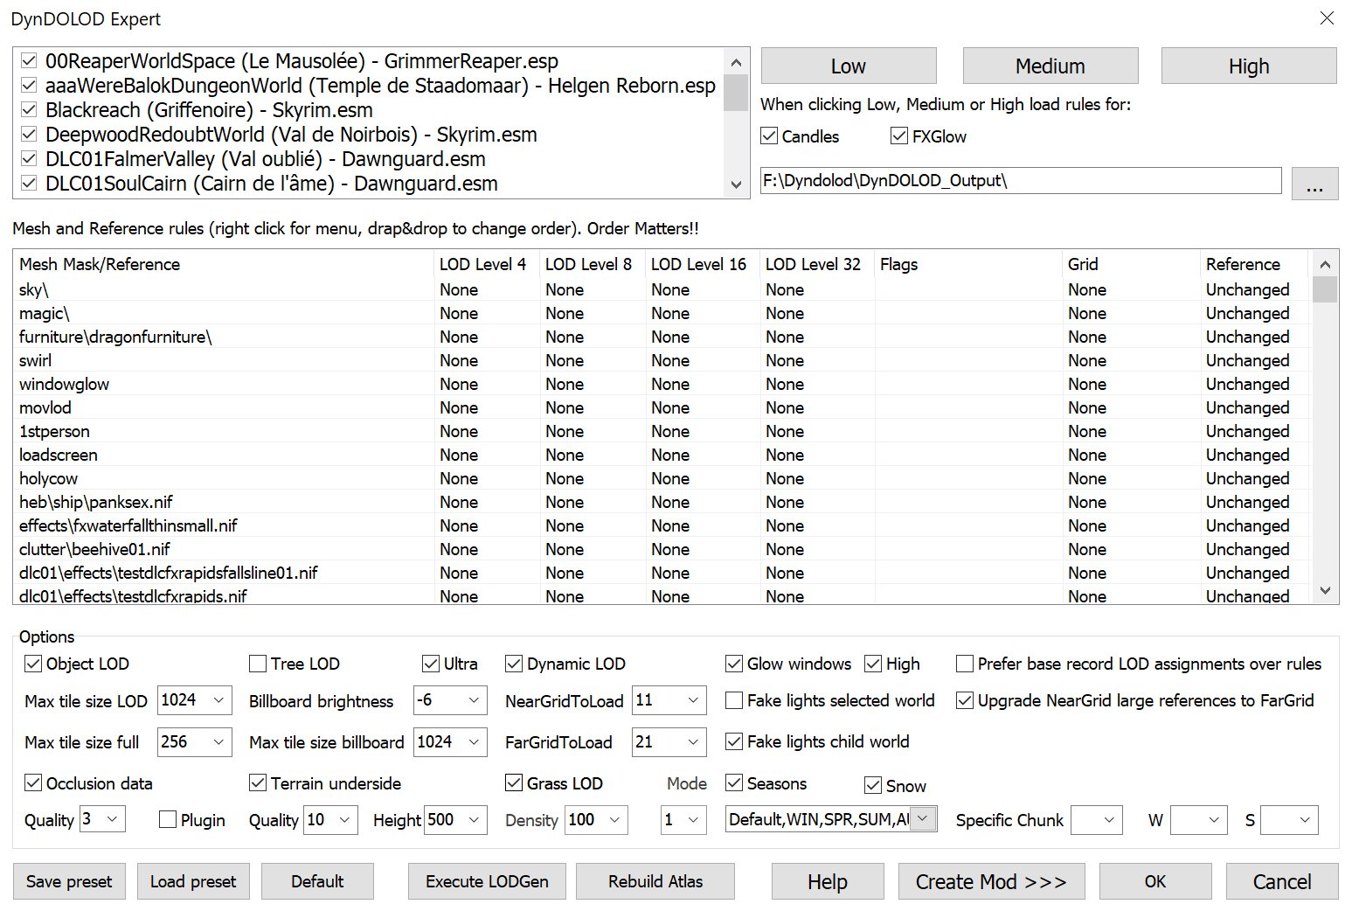
Task: Click Create Mod >>> button
Action: pos(991,881)
